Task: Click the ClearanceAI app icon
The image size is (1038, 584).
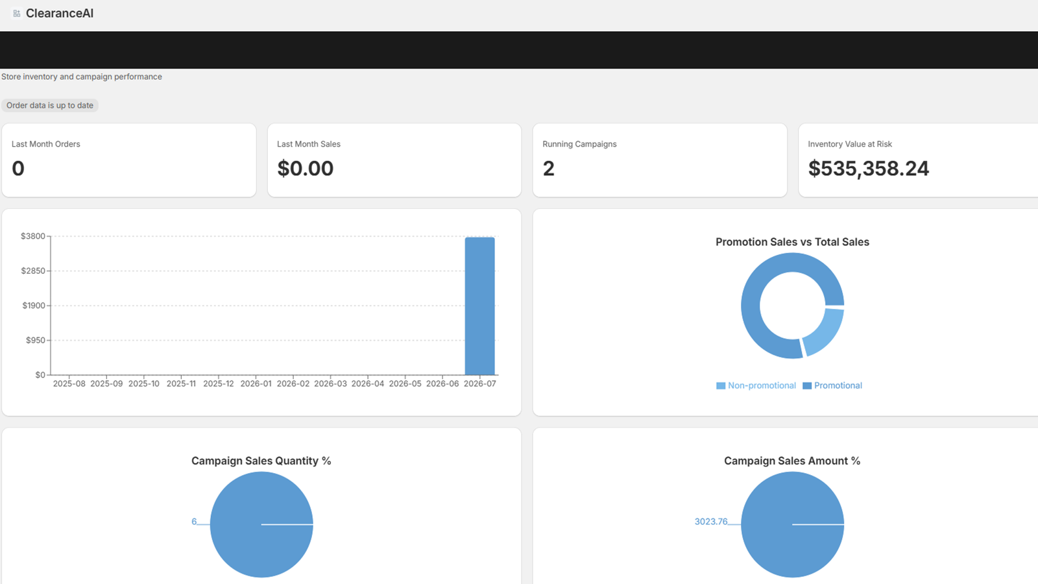Action: (x=17, y=14)
